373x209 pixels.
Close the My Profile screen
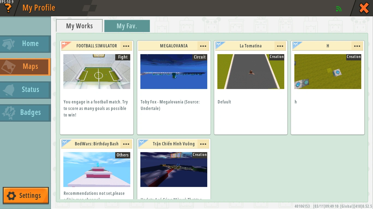click(364, 8)
